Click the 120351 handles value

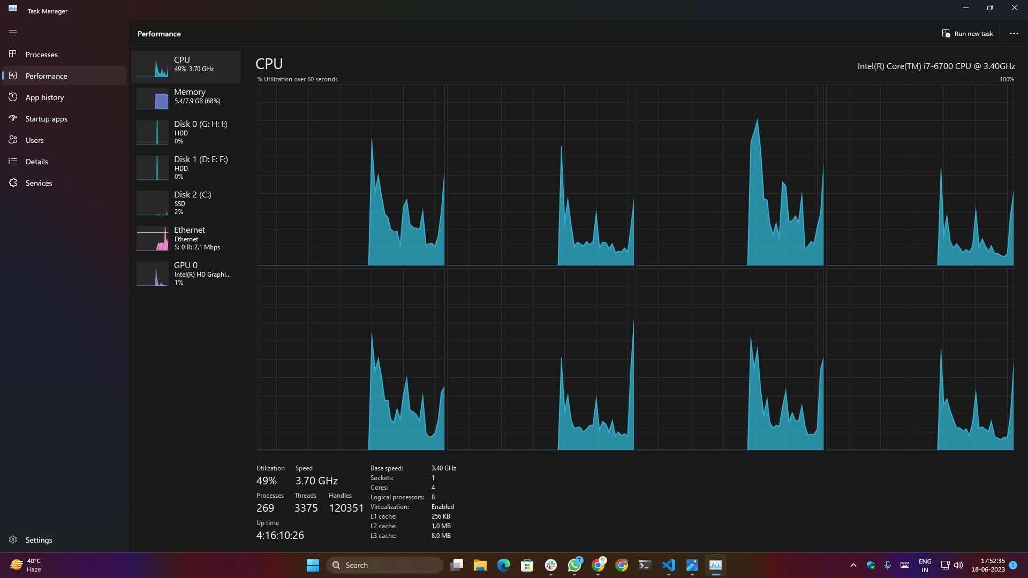click(x=346, y=508)
